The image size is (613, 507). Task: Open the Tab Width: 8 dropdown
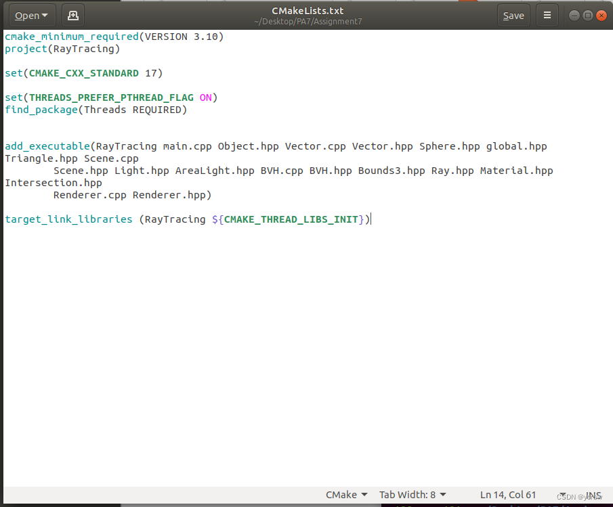(x=413, y=495)
